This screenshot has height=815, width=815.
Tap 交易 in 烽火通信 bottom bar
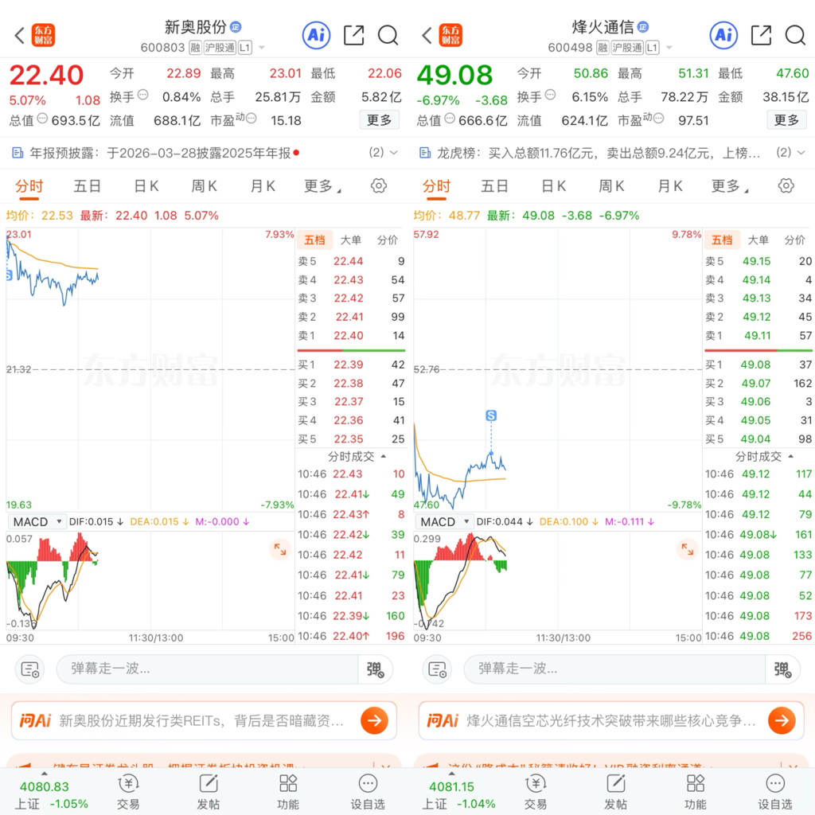tap(536, 792)
